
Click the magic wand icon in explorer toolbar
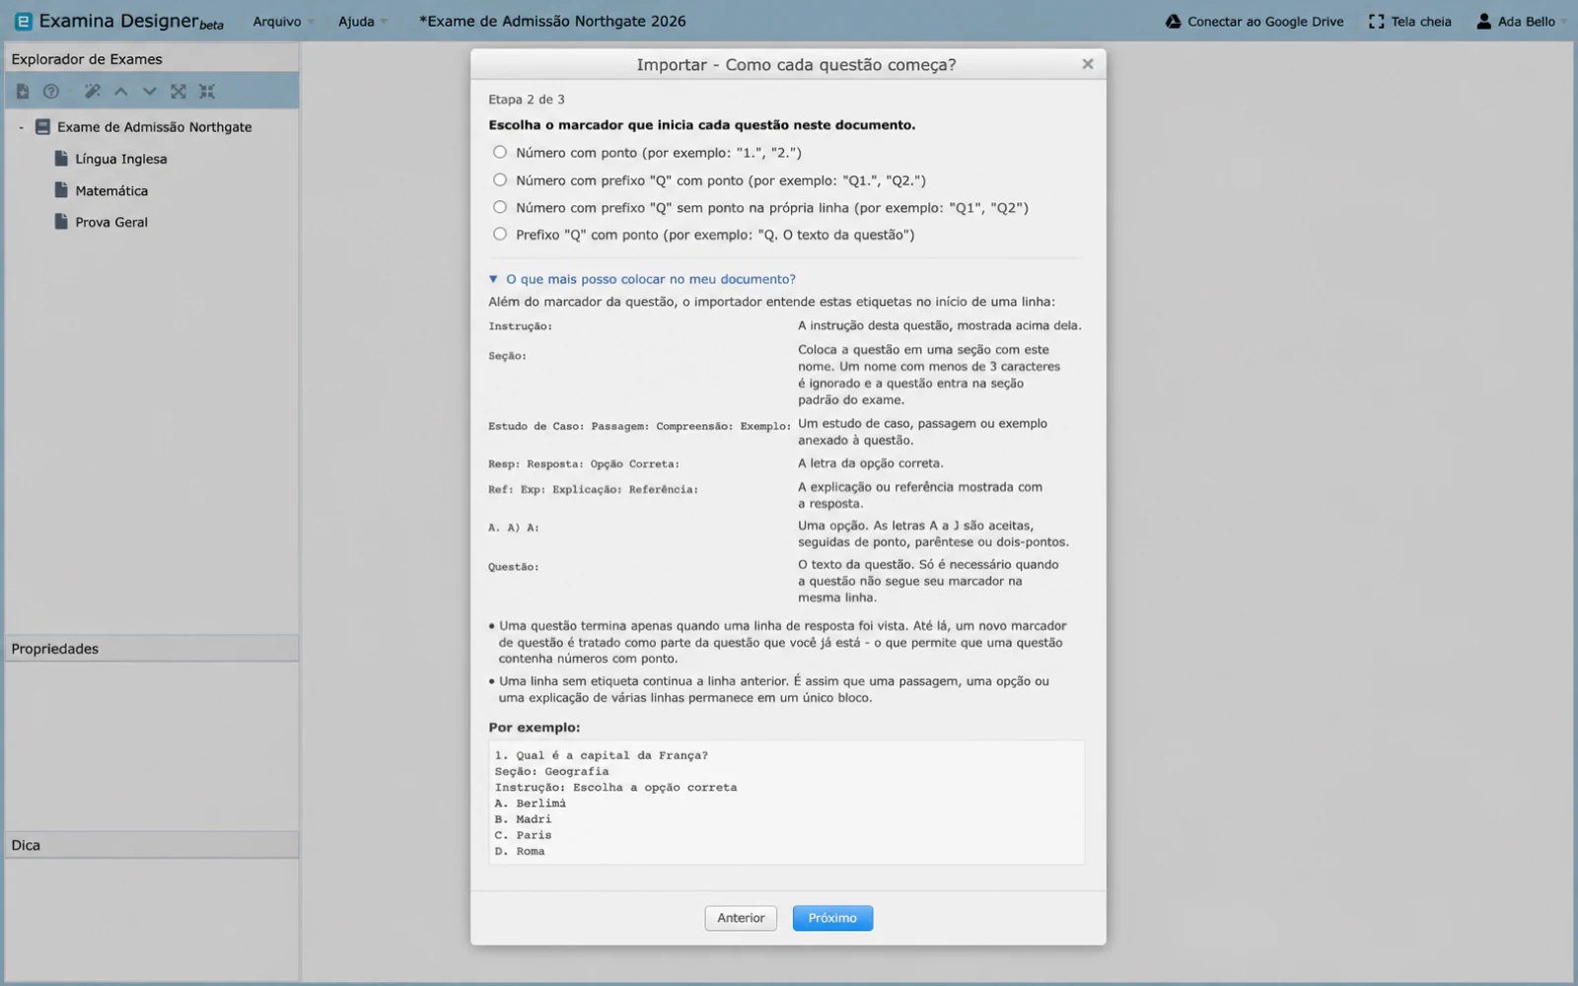93,92
